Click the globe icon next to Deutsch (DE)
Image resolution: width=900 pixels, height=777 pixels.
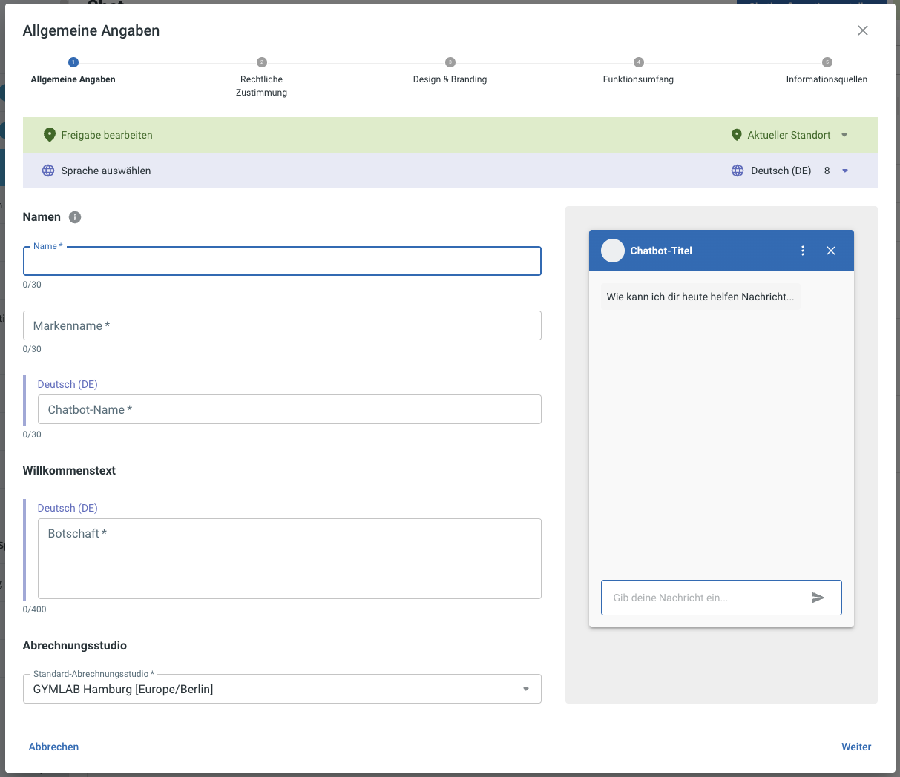[x=738, y=171]
